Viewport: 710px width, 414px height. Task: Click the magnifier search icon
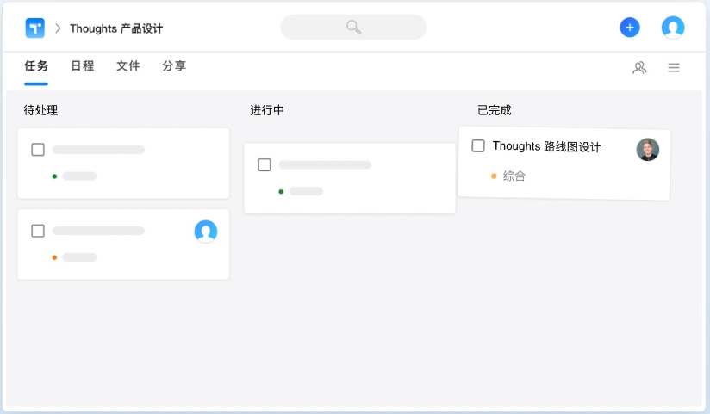coord(353,28)
